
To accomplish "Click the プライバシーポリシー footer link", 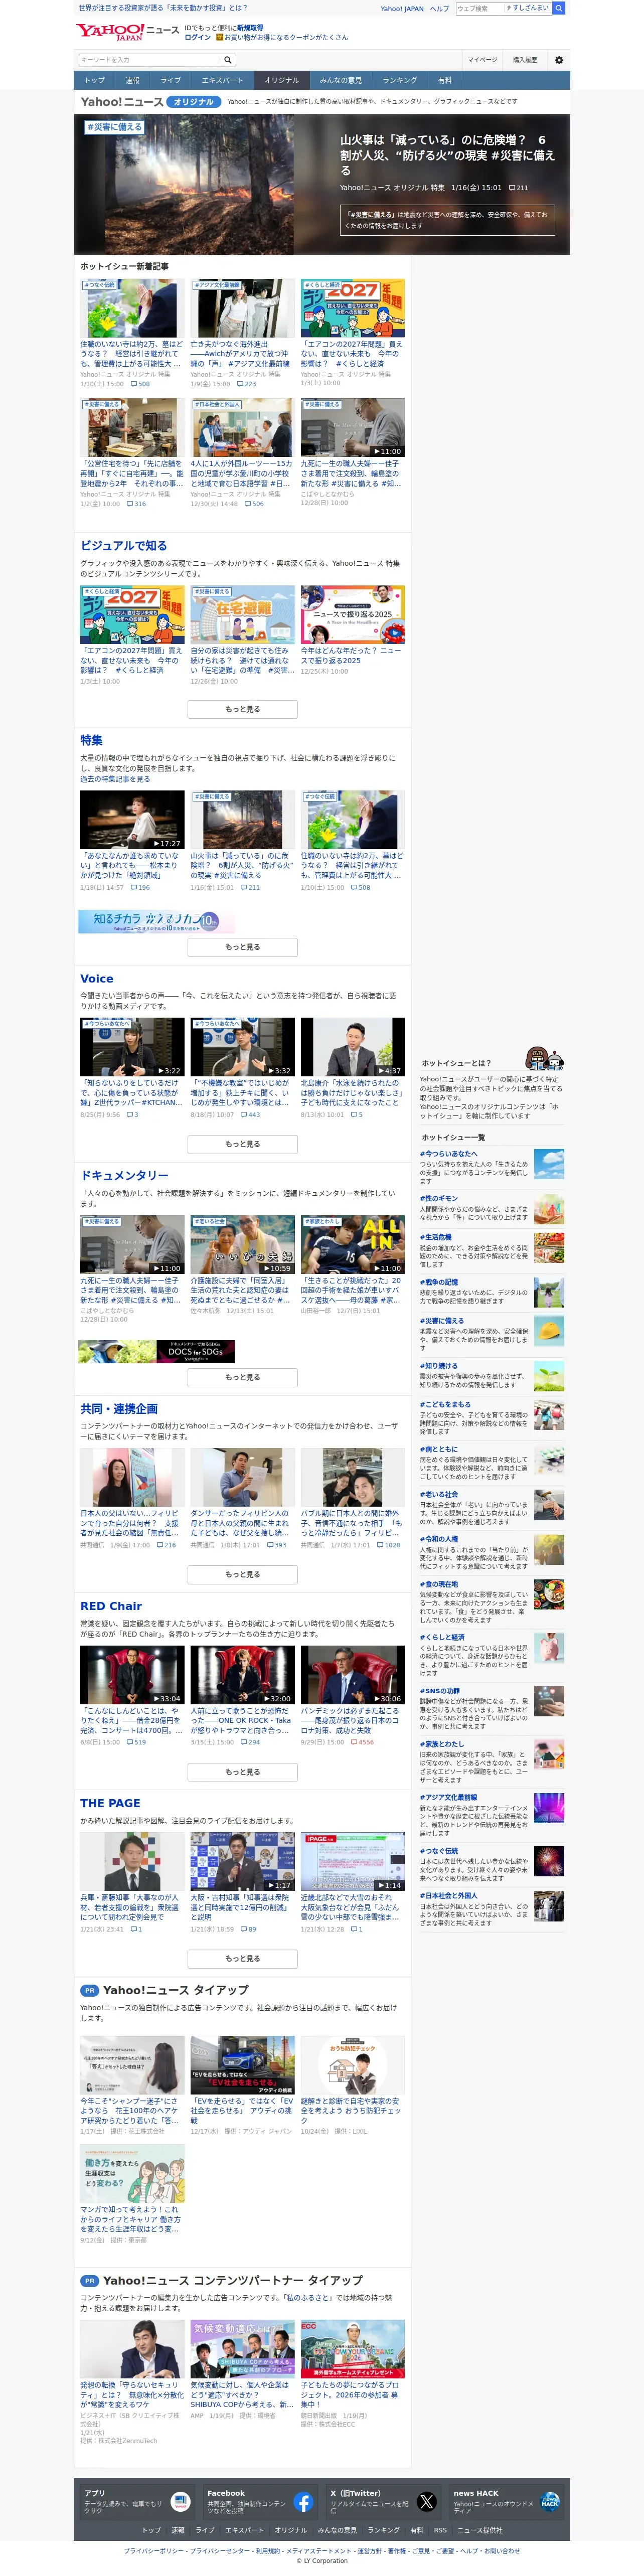I will [155, 2550].
